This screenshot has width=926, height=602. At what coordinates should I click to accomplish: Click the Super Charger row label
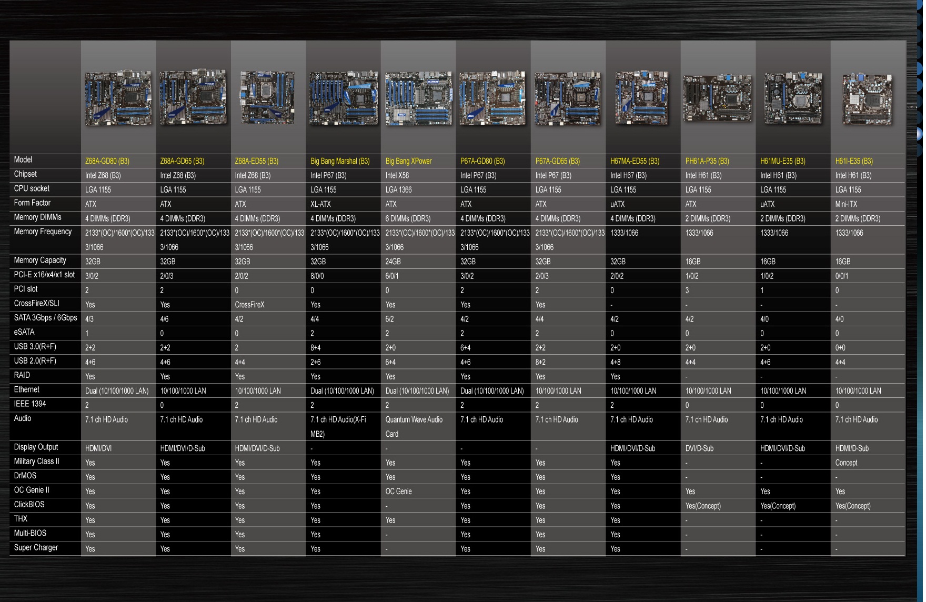(36, 547)
